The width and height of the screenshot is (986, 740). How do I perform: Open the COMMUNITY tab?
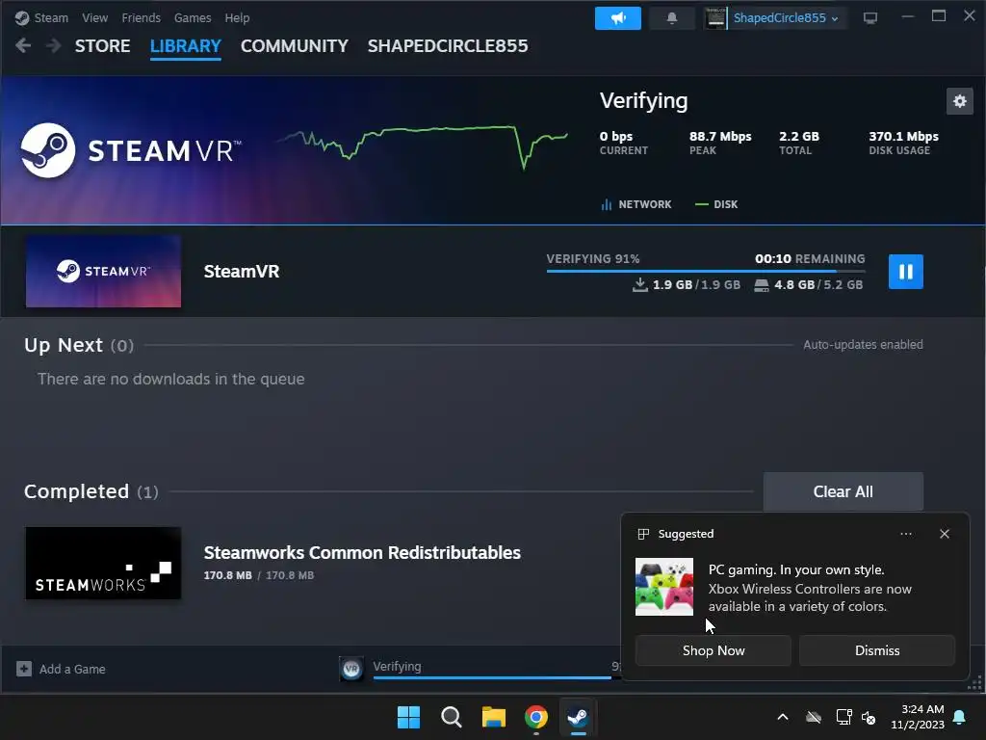[295, 46]
